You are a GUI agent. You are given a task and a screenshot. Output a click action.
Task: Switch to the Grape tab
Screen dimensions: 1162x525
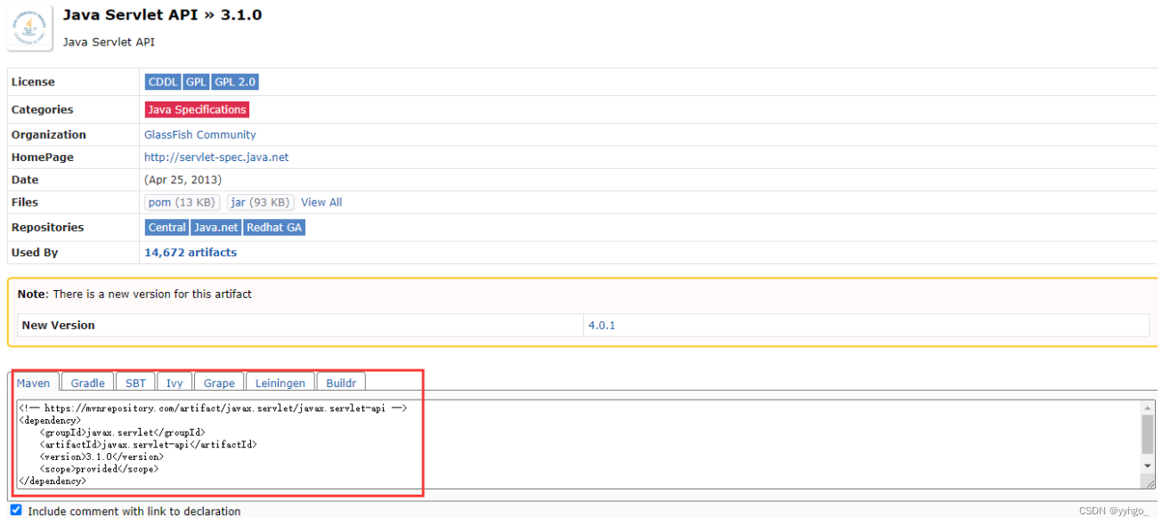tap(219, 383)
